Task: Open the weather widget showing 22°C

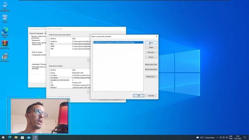Action: point(205,137)
